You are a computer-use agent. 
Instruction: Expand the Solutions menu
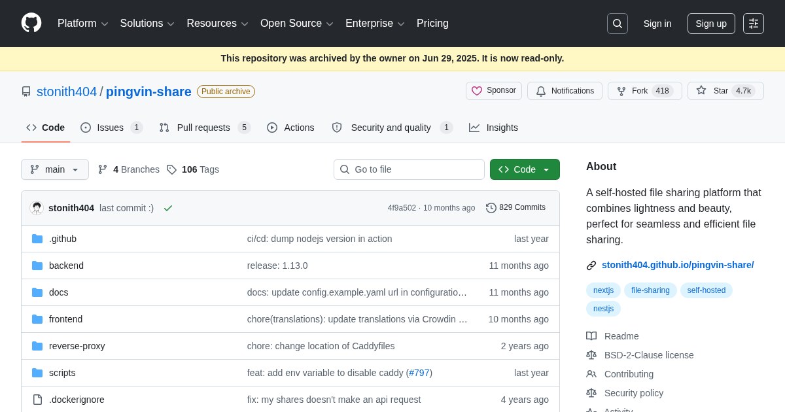[147, 24]
